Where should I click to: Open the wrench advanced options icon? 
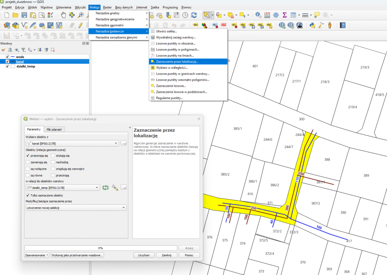[115, 187]
